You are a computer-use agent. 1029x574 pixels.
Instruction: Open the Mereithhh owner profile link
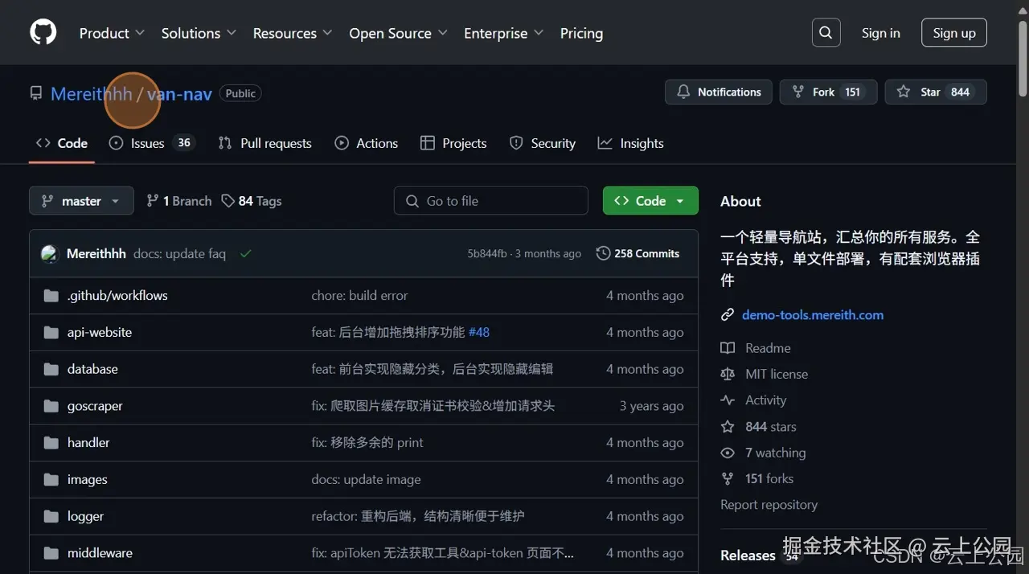click(91, 94)
